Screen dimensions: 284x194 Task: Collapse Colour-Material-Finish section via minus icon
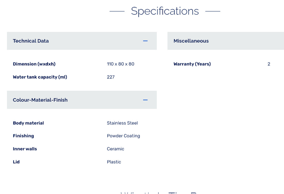(x=145, y=100)
